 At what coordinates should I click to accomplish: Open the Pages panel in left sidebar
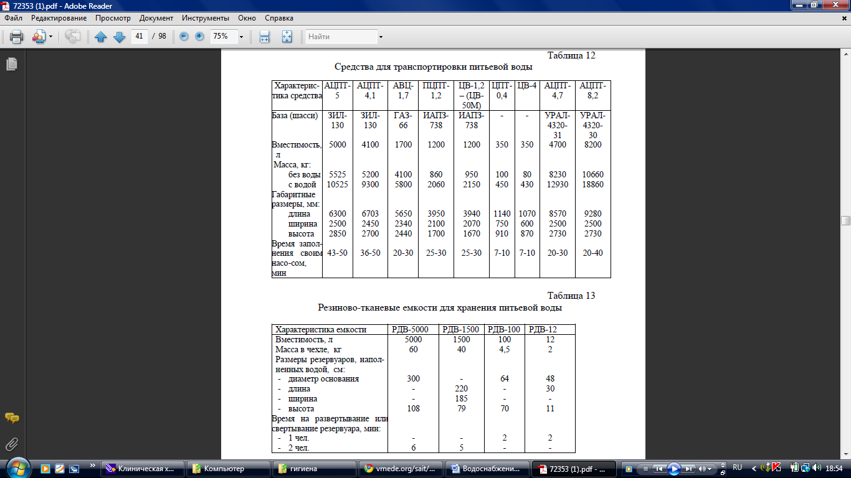pos(11,63)
